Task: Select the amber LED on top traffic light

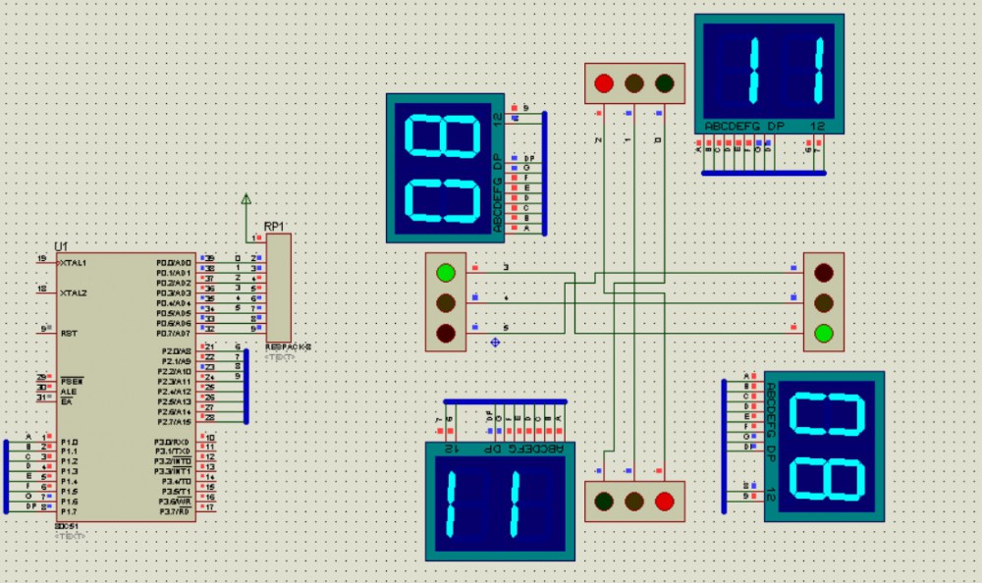Action: coord(634,82)
